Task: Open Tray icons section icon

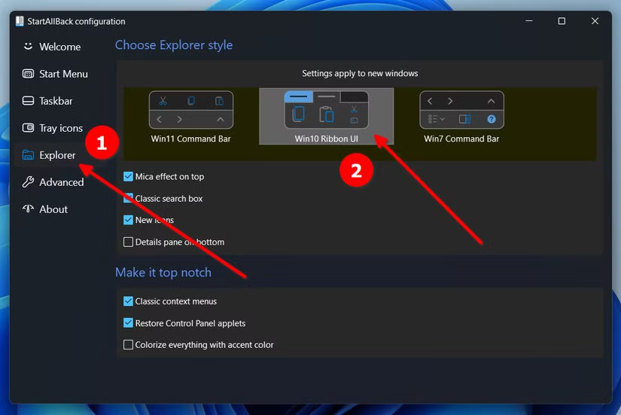Action: (28, 127)
